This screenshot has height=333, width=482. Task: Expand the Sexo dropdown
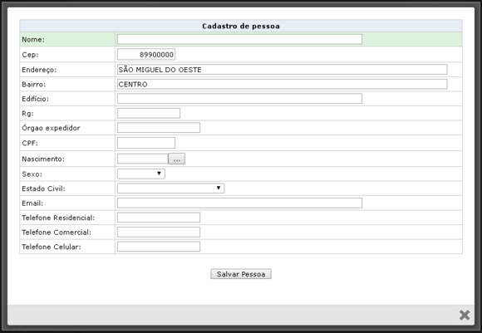click(x=141, y=174)
